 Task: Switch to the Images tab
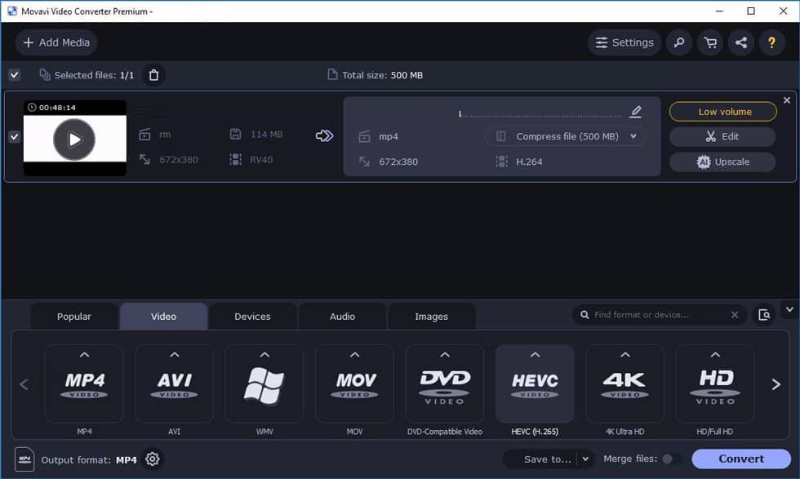point(432,317)
